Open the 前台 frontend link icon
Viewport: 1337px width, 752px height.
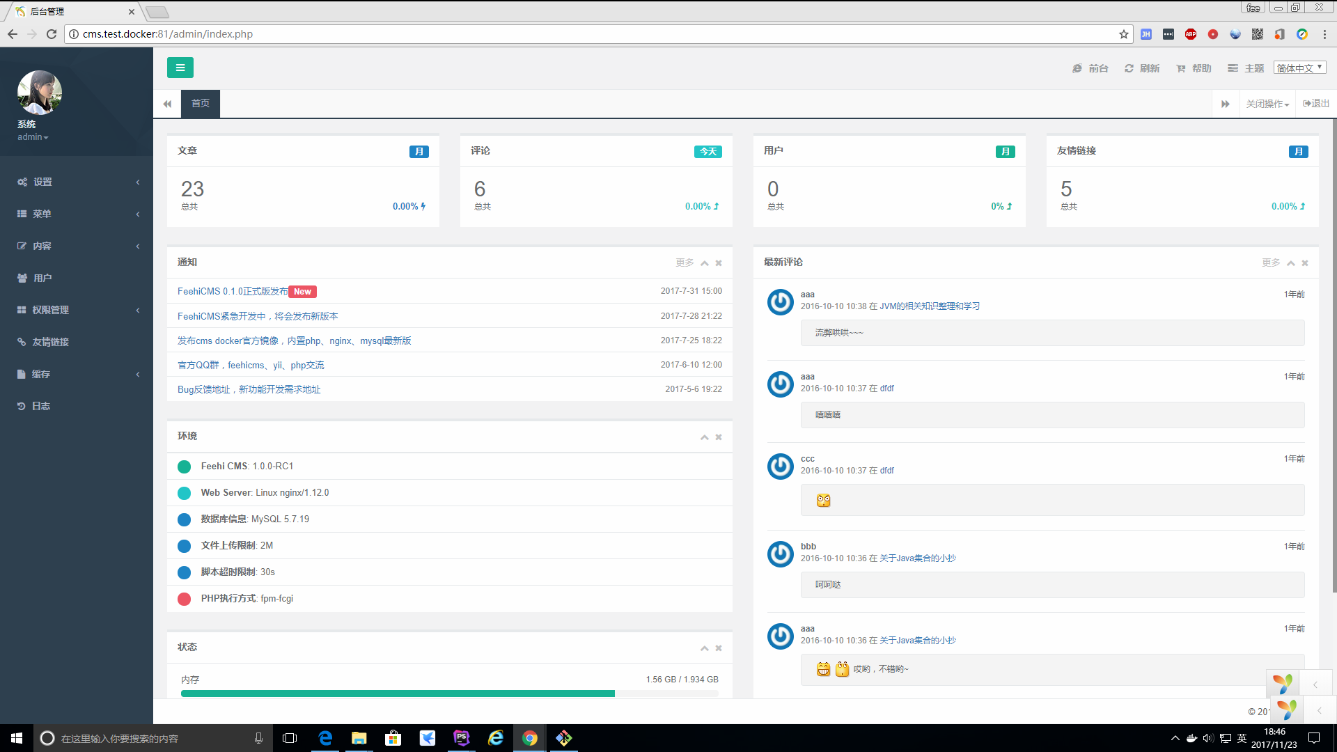(1077, 68)
